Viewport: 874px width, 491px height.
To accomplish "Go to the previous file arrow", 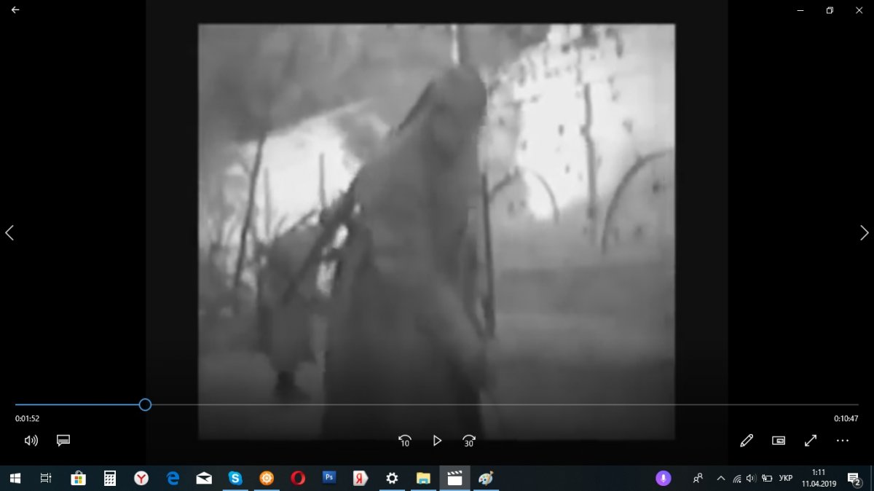I will click(x=9, y=232).
